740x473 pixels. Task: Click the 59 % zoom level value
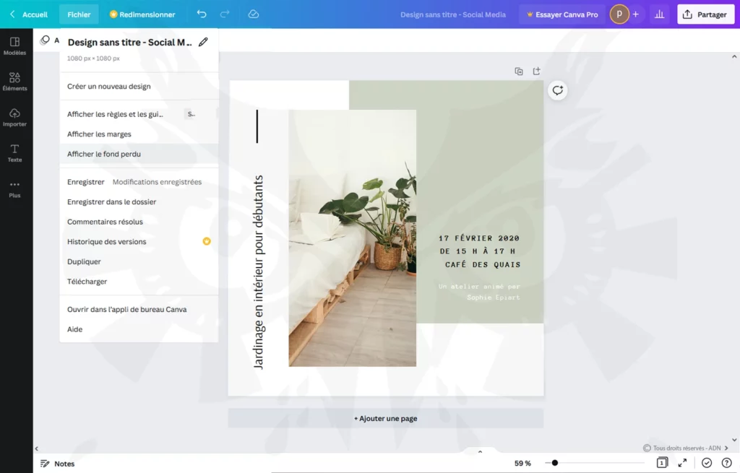522,463
